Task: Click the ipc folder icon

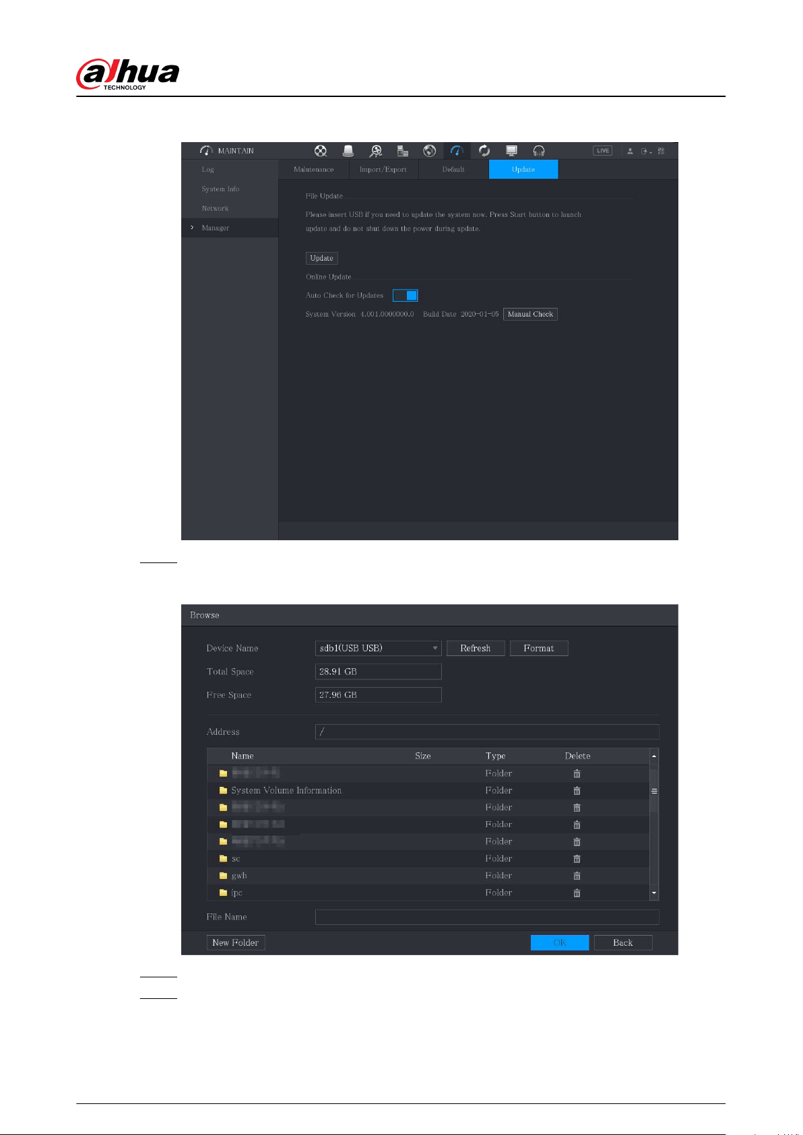Action: pyautogui.click(x=223, y=893)
